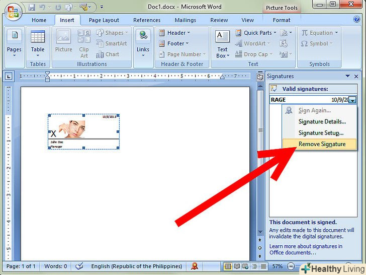The height and width of the screenshot is (275, 366).
Task: Open the Pages dropdown
Action: [14, 44]
